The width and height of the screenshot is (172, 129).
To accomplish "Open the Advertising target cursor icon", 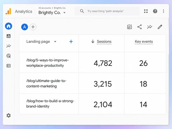I will 9,56.
